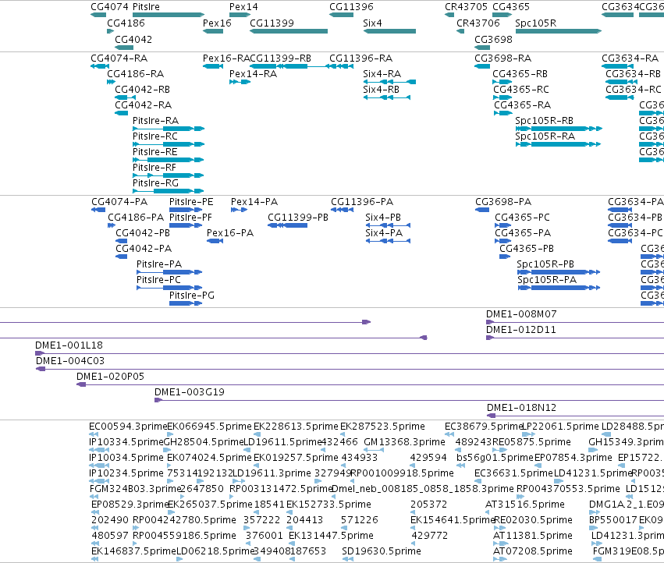The image size is (664, 563).
Task: Click EST LD06218.5prime
Action: [x=215, y=551]
